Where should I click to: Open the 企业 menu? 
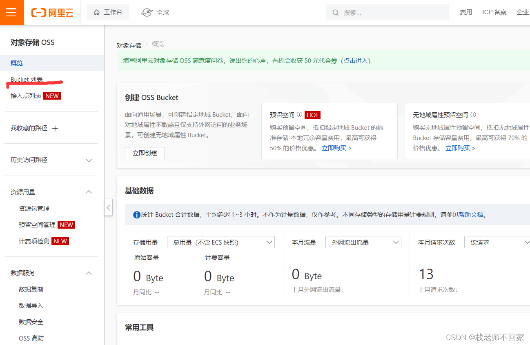523,12
